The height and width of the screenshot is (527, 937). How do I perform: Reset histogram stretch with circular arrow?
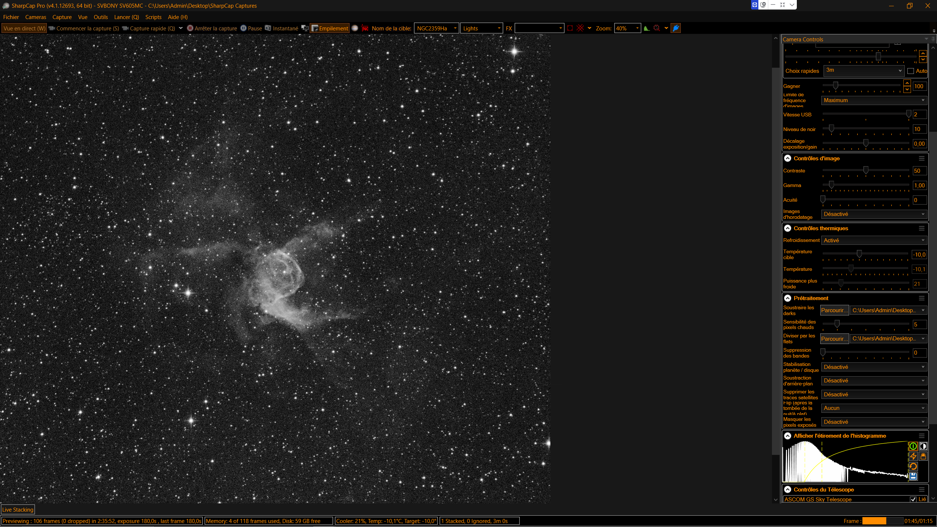click(x=913, y=466)
